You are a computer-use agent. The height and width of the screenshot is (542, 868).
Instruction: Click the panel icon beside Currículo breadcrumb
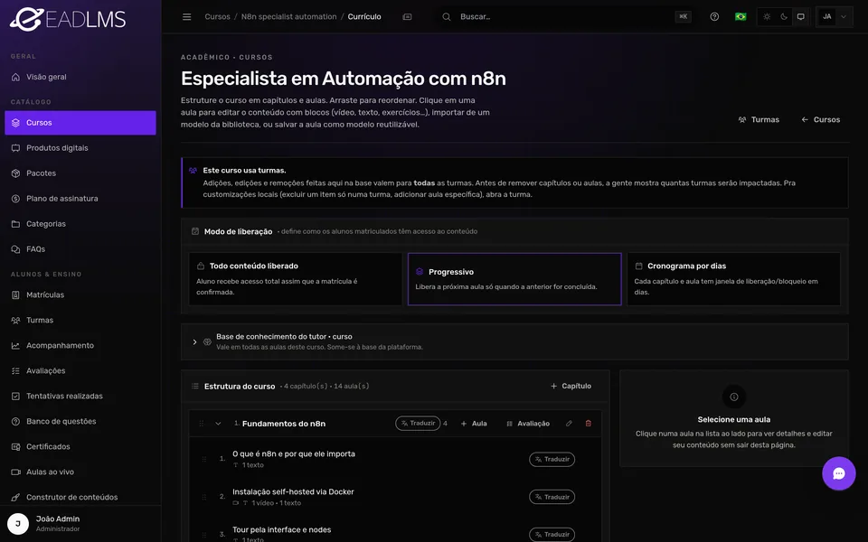click(x=407, y=16)
